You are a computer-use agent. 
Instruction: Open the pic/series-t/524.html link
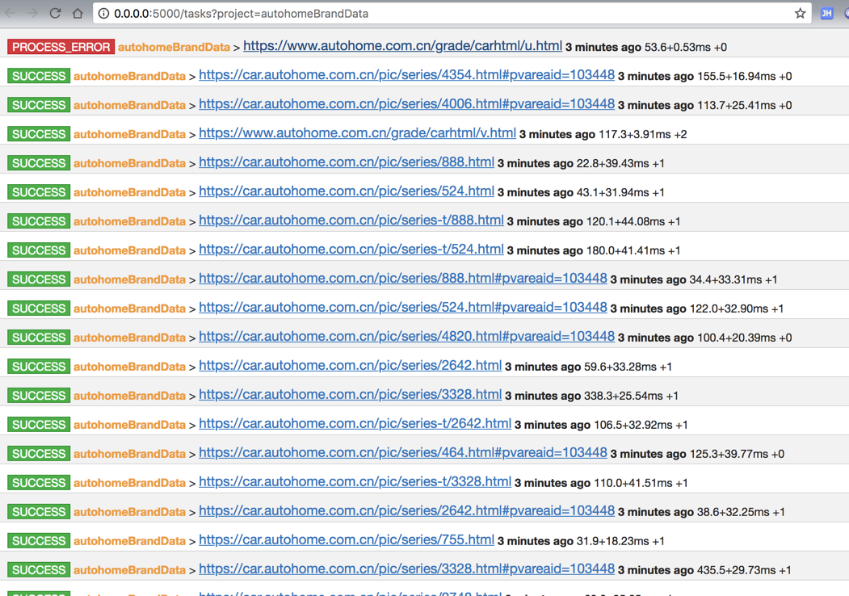[351, 249]
